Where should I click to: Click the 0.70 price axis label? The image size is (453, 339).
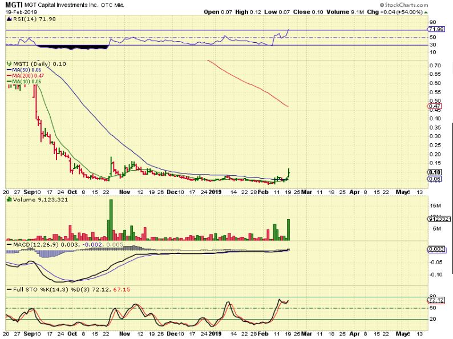[435, 66]
